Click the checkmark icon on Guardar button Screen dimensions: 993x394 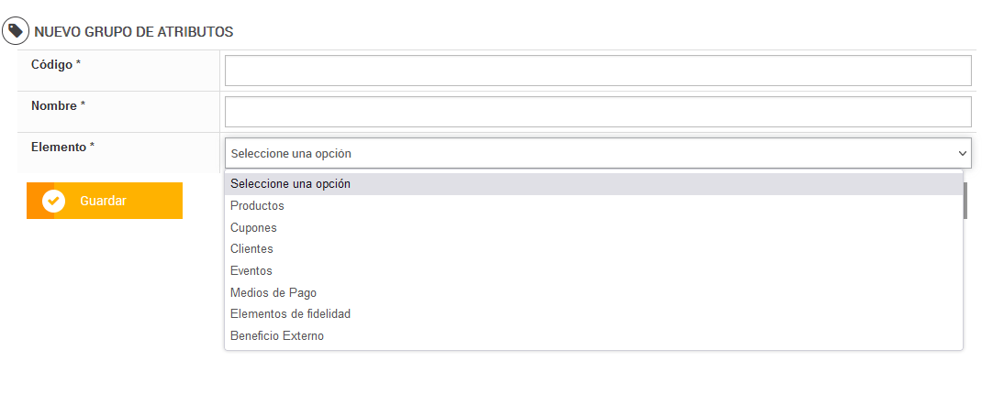54,201
